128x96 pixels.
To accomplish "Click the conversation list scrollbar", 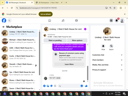I will (39, 53).
